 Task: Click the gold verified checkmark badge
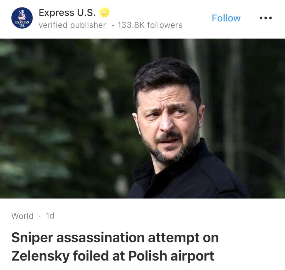(x=104, y=13)
